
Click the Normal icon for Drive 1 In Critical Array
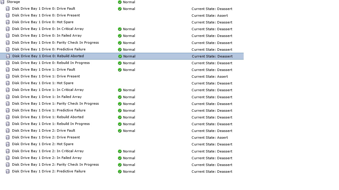tap(119, 90)
